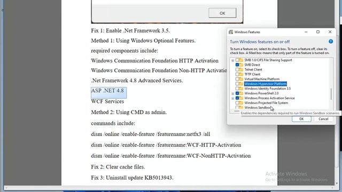Select the Windows Sandbox feature row
Image resolution: width=342 pixels, height=192 pixels.
tap(258, 108)
